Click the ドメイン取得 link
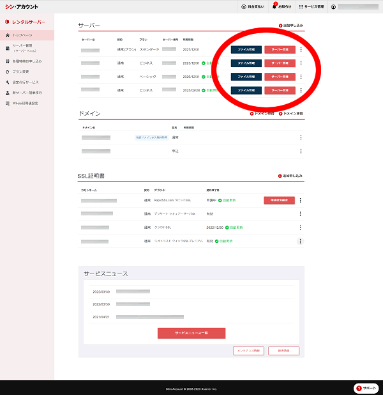This screenshot has width=383, height=395. tap(262, 114)
